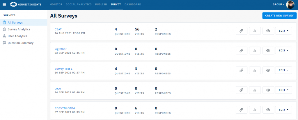Preview RG3VTB4GTB4 survey via eye icon
The width and height of the screenshot is (298, 120).
[268, 110]
